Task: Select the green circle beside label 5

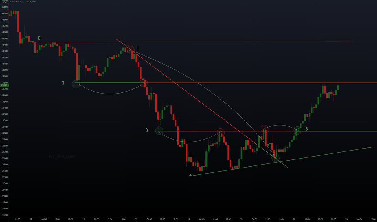Action: [x=297, y=130]
